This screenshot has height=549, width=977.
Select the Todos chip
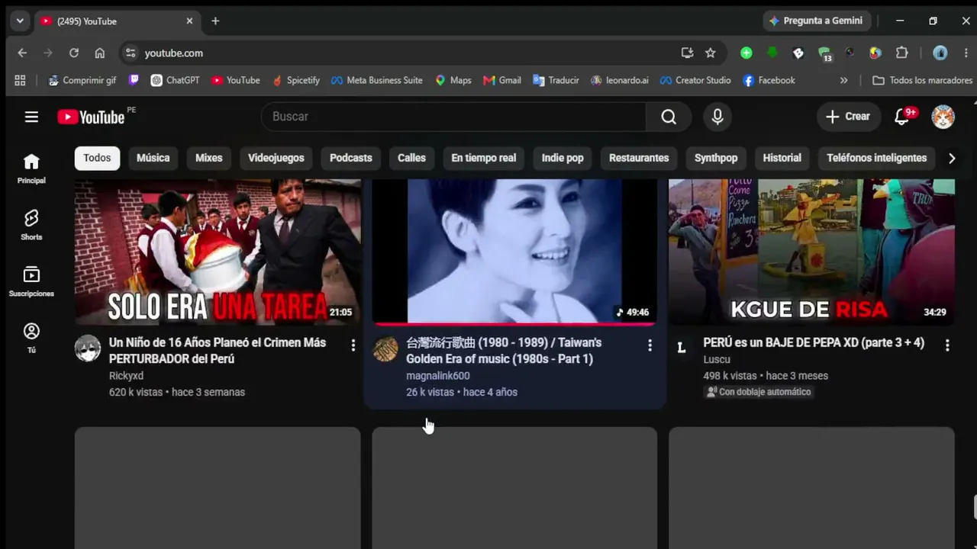97,158
